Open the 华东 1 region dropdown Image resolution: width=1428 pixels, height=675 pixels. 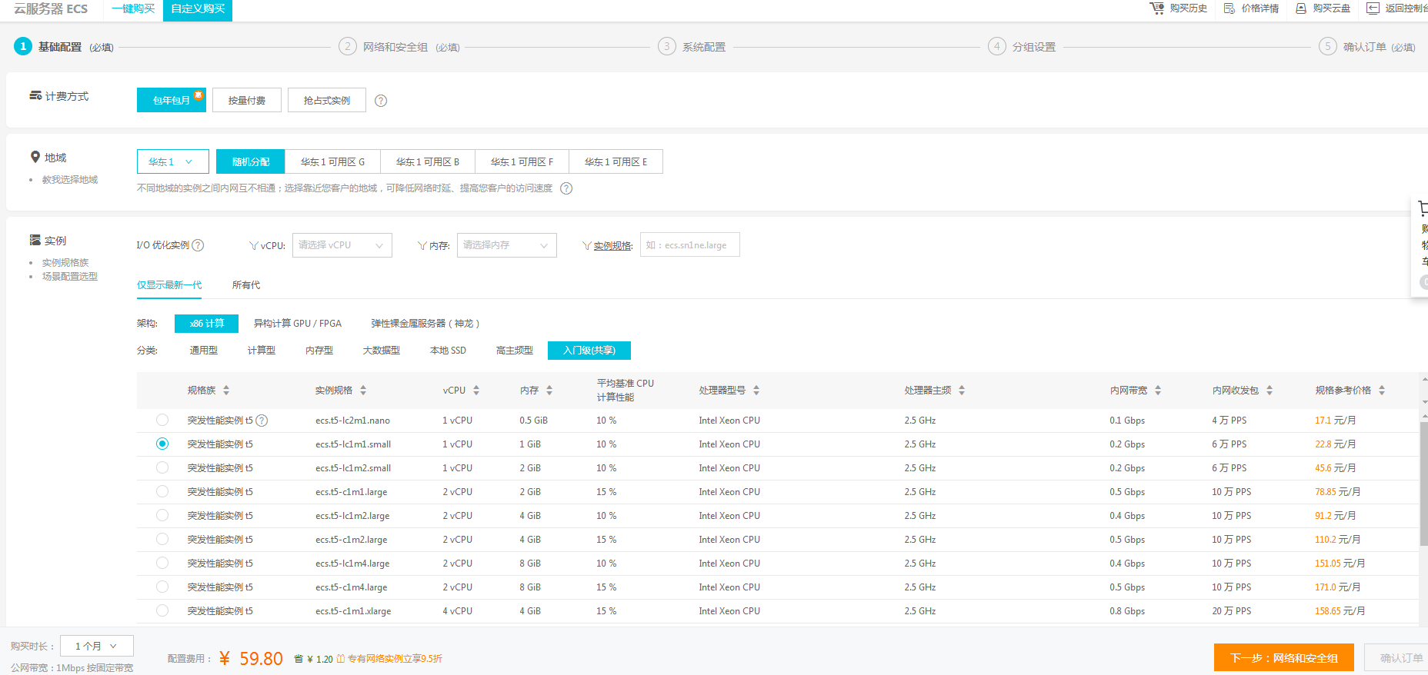pyautogui.click(x=172, y=161)
